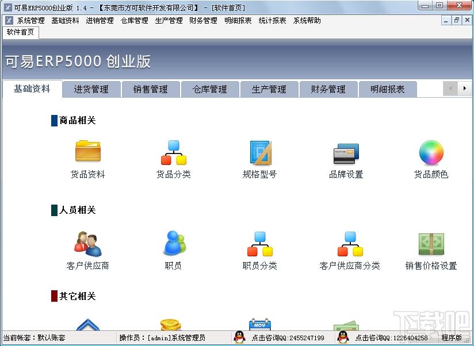Close the inner 软件首页 document window
474x346 pixels.
point(467,20)
